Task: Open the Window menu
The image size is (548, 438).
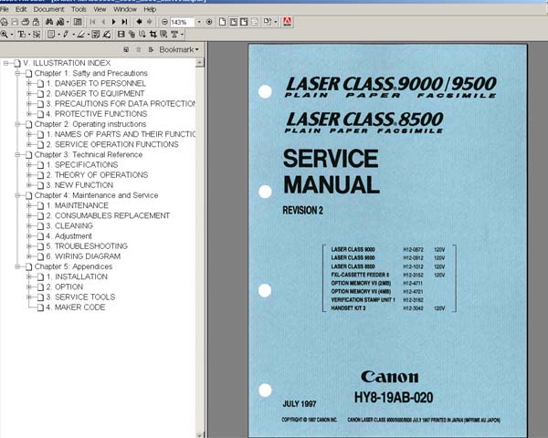Action: point(125,9)
